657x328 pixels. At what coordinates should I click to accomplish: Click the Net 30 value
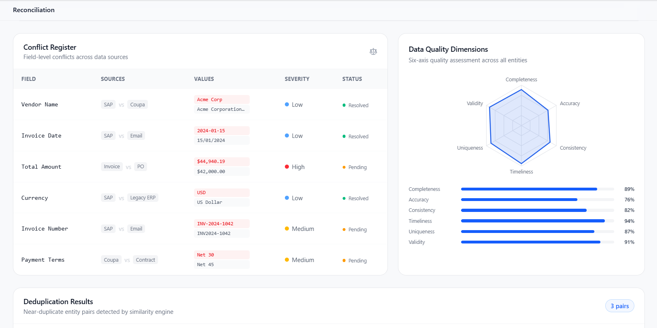tap(221, 255)
